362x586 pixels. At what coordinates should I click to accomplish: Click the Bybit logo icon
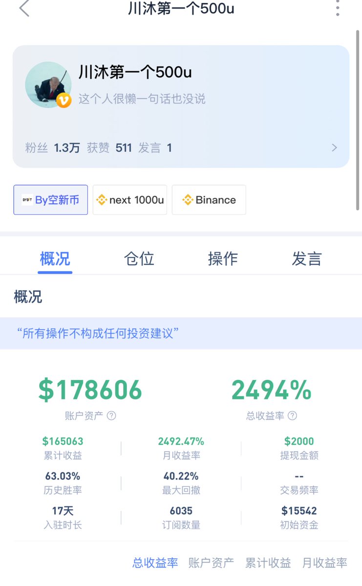[x=27, y=200]
